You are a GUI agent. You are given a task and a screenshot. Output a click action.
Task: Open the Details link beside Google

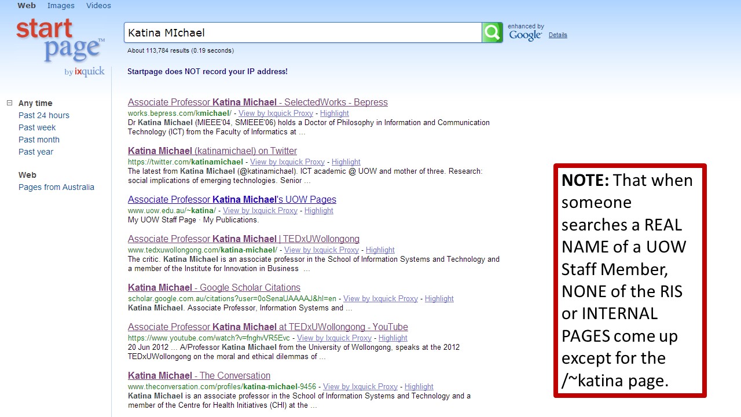(x=558, y=35)
